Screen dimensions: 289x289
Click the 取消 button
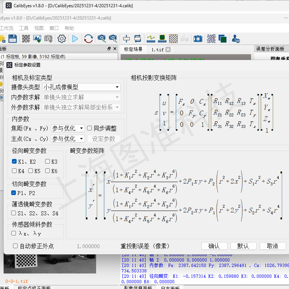272,246
